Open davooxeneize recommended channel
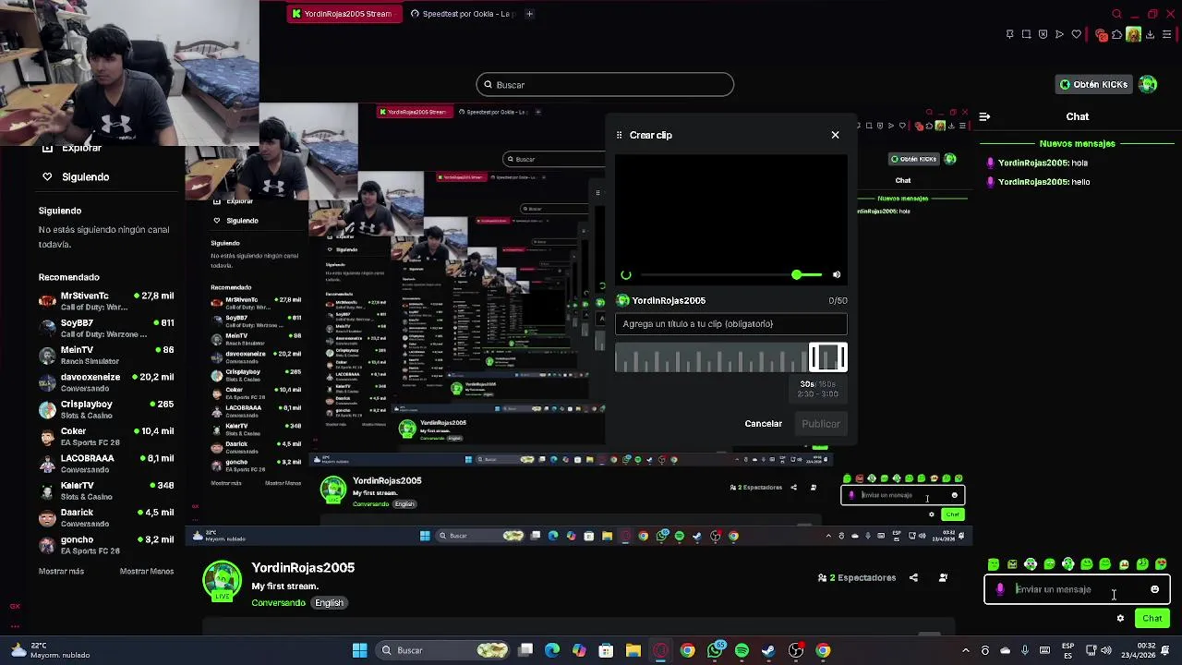This screenshot has width=1182, height=665. (x=106, y=382)
